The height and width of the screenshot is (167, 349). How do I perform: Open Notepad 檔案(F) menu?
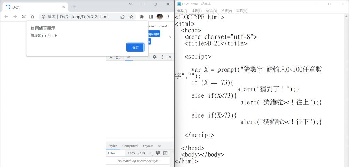182,11
